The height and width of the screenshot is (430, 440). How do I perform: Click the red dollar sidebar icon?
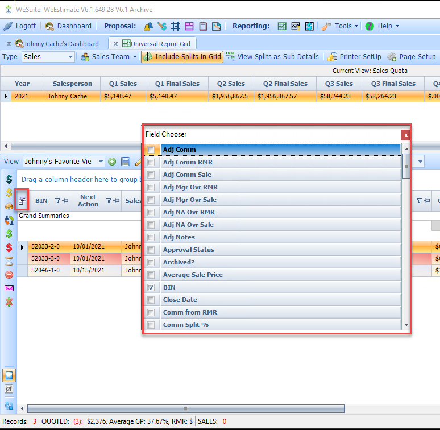pos(9,247)
